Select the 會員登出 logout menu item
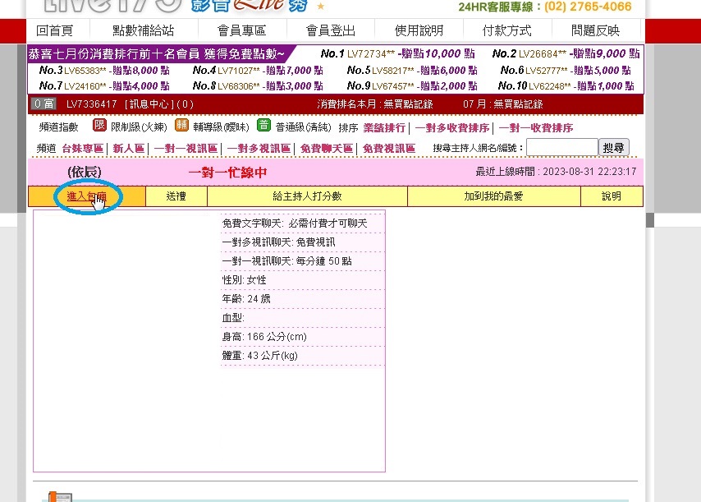The width and height of the screenshot is (701, 502). pos(330,30)
